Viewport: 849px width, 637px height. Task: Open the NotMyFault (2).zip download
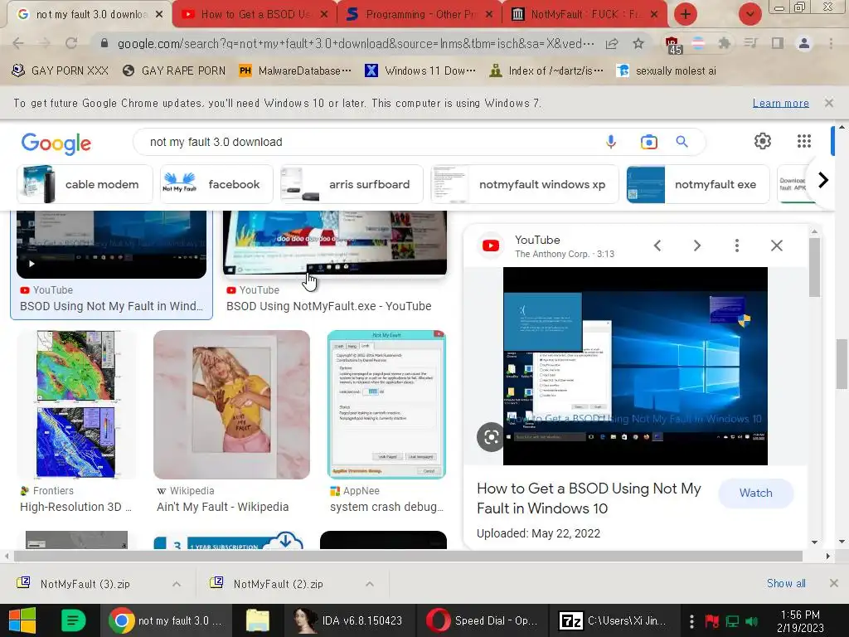click(x=279, y=584)
